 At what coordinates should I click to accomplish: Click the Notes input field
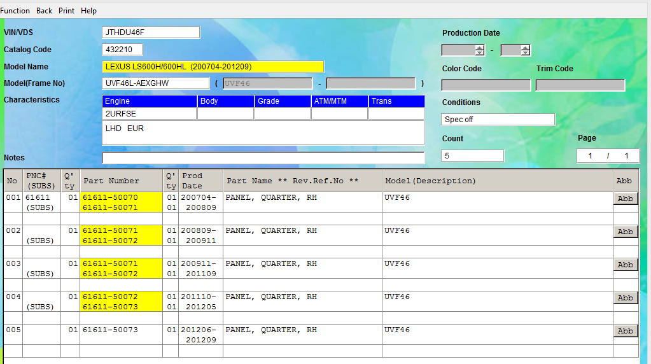(263, 158)
